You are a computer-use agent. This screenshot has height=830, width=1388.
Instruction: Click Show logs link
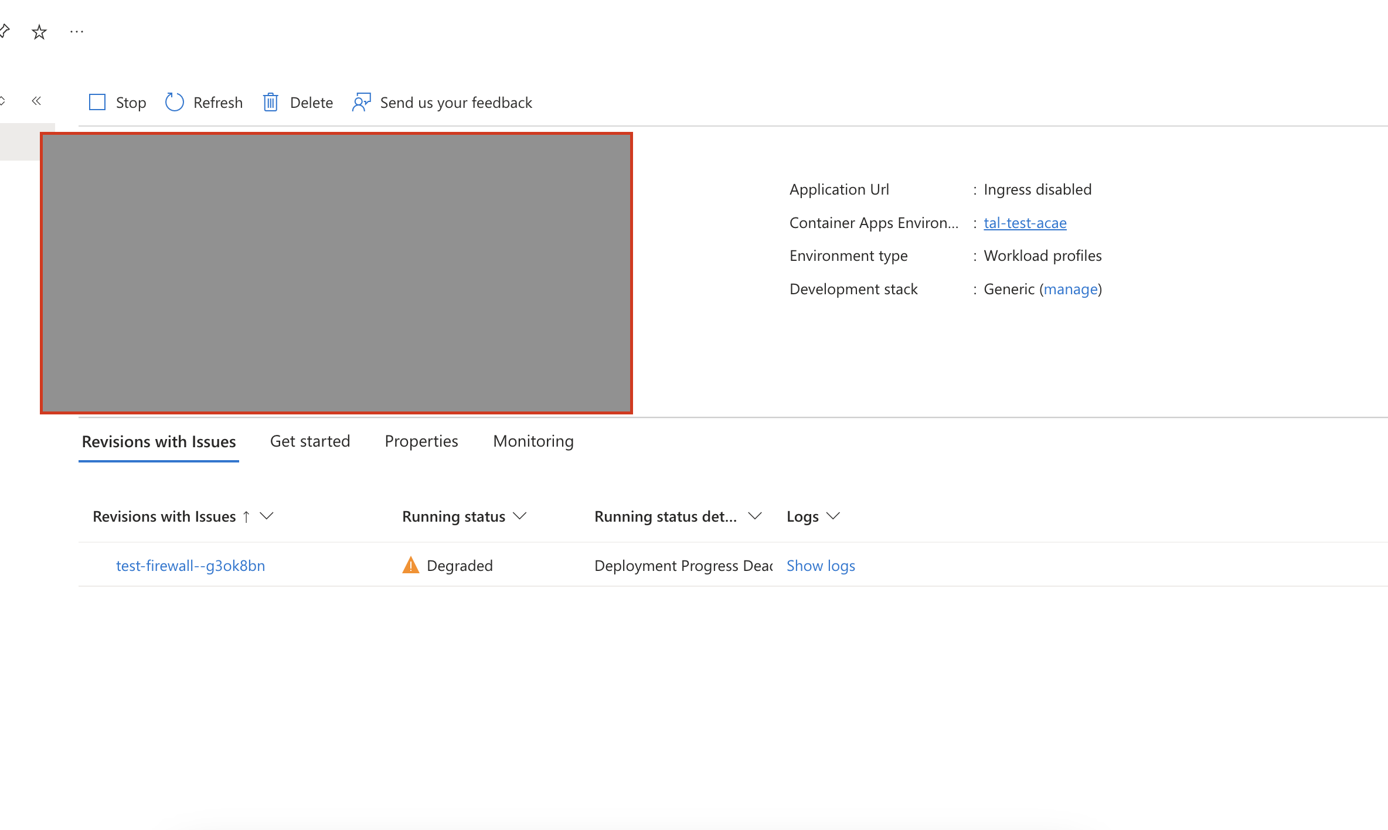821,566
